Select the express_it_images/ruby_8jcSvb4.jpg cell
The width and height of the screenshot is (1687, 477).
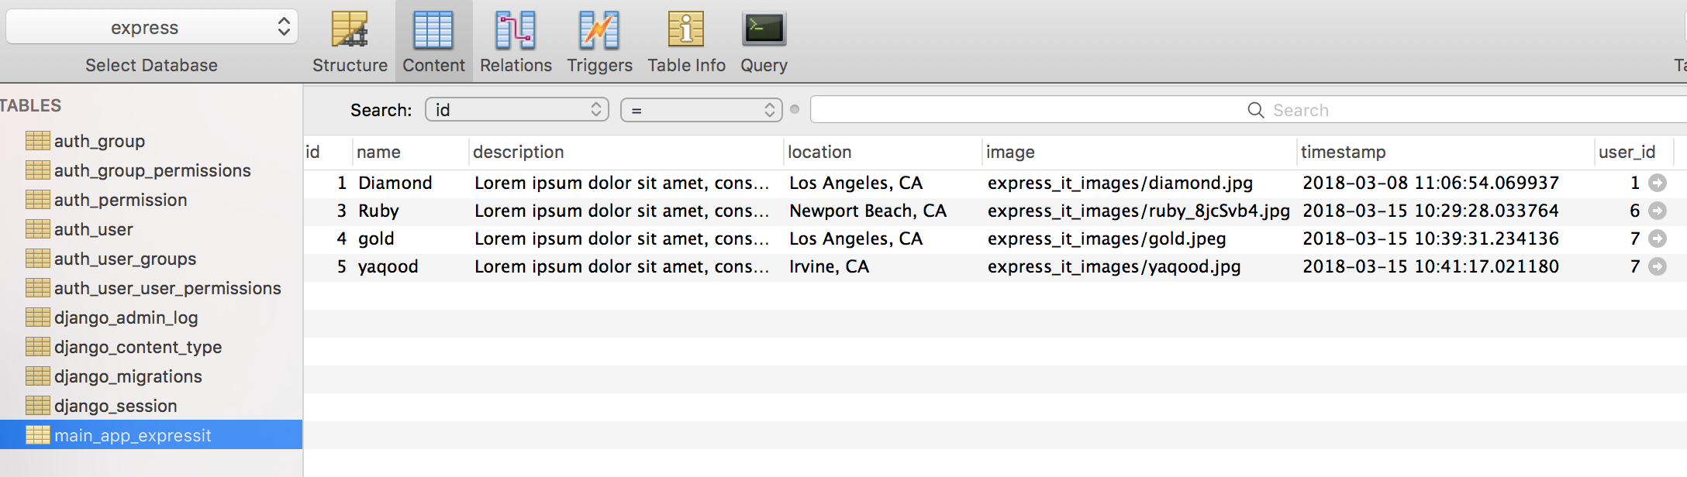[x=1140, y=211]
